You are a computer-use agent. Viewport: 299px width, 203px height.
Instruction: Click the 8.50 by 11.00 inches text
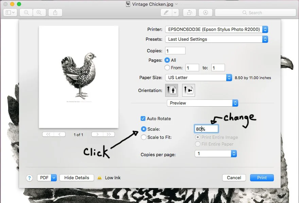click(x=253, y=78)
